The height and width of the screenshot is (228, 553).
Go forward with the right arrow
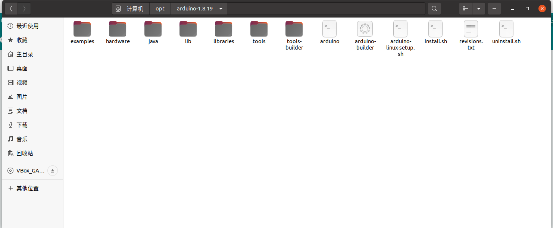point(24,9)
